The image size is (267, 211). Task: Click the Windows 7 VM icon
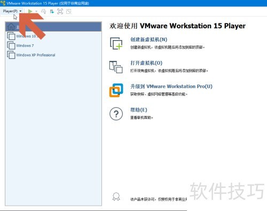[11, 45]
